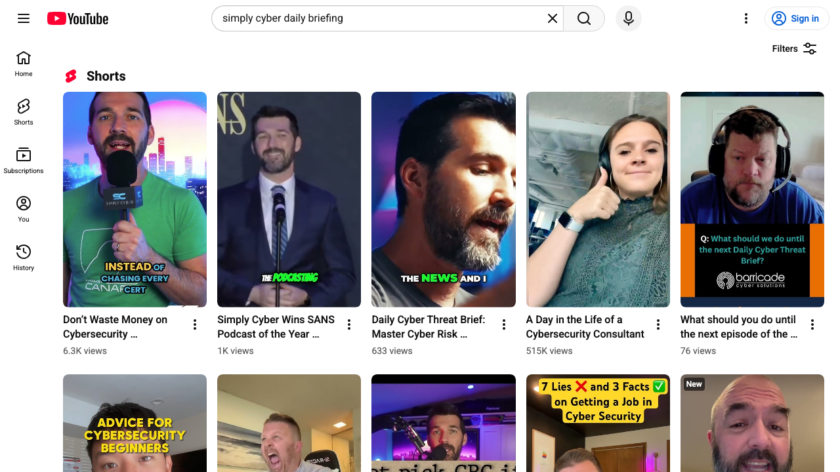This screenshot has height=472, width=840.
Task: Open the short thumbnail of a man yelling
Action: coord(289,423)
